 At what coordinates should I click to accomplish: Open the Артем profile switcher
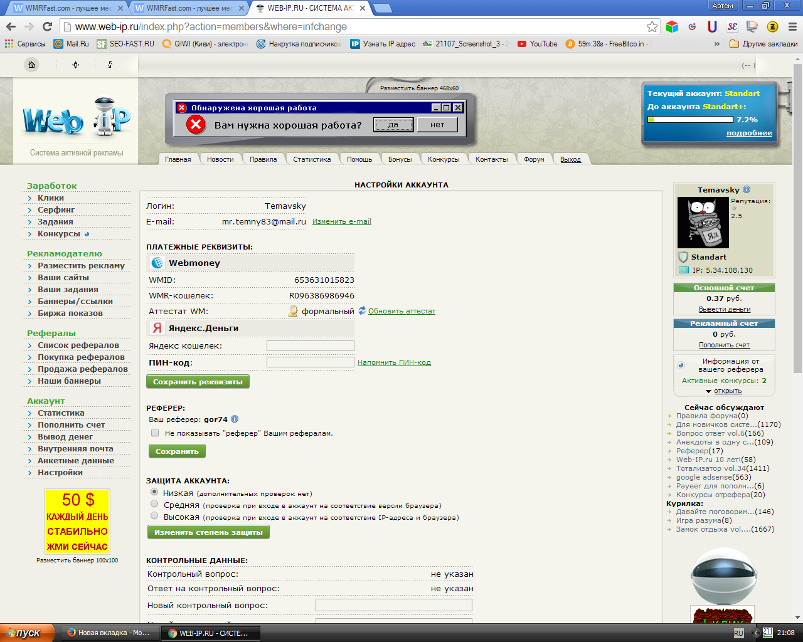pyautogui.click(x=723, y=6)
